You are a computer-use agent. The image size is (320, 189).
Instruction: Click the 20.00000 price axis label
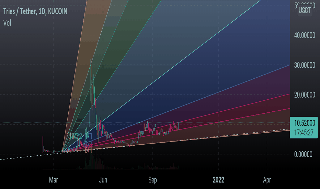305,95
